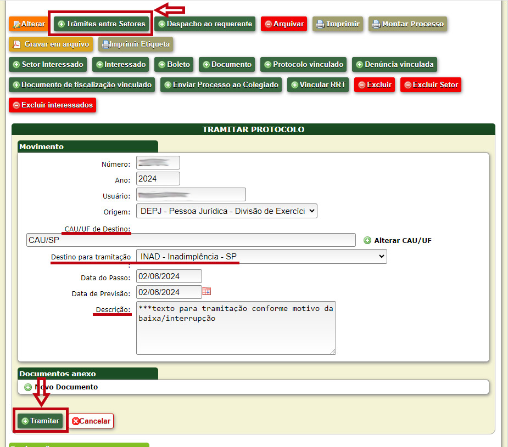Screen dimensions: 508x447
Task: Open the Origem dropdown
Action: pyautogui.click(x=226, y=211)
